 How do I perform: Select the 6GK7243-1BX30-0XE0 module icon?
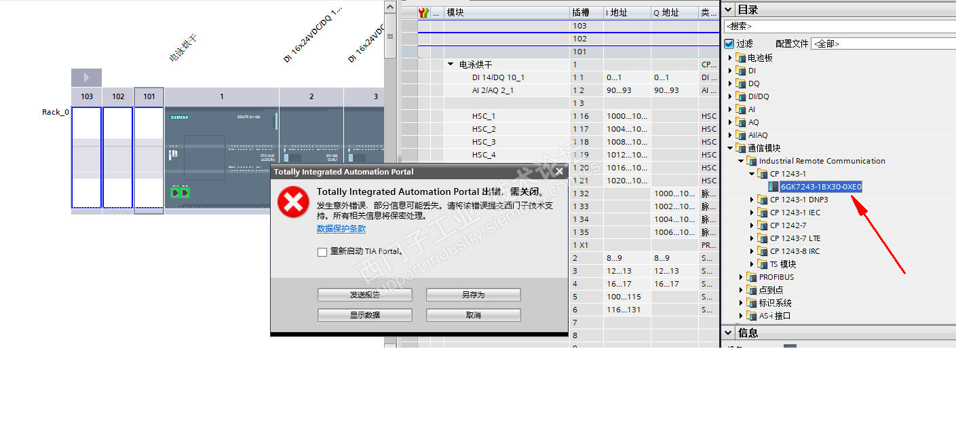coord(773,187)
